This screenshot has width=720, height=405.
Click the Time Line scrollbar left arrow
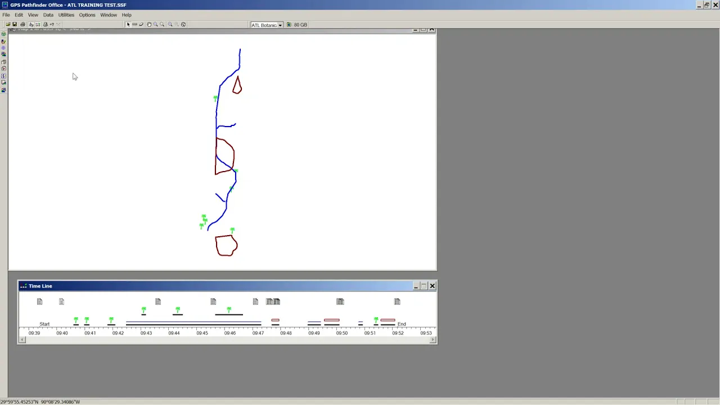point(22,340)
